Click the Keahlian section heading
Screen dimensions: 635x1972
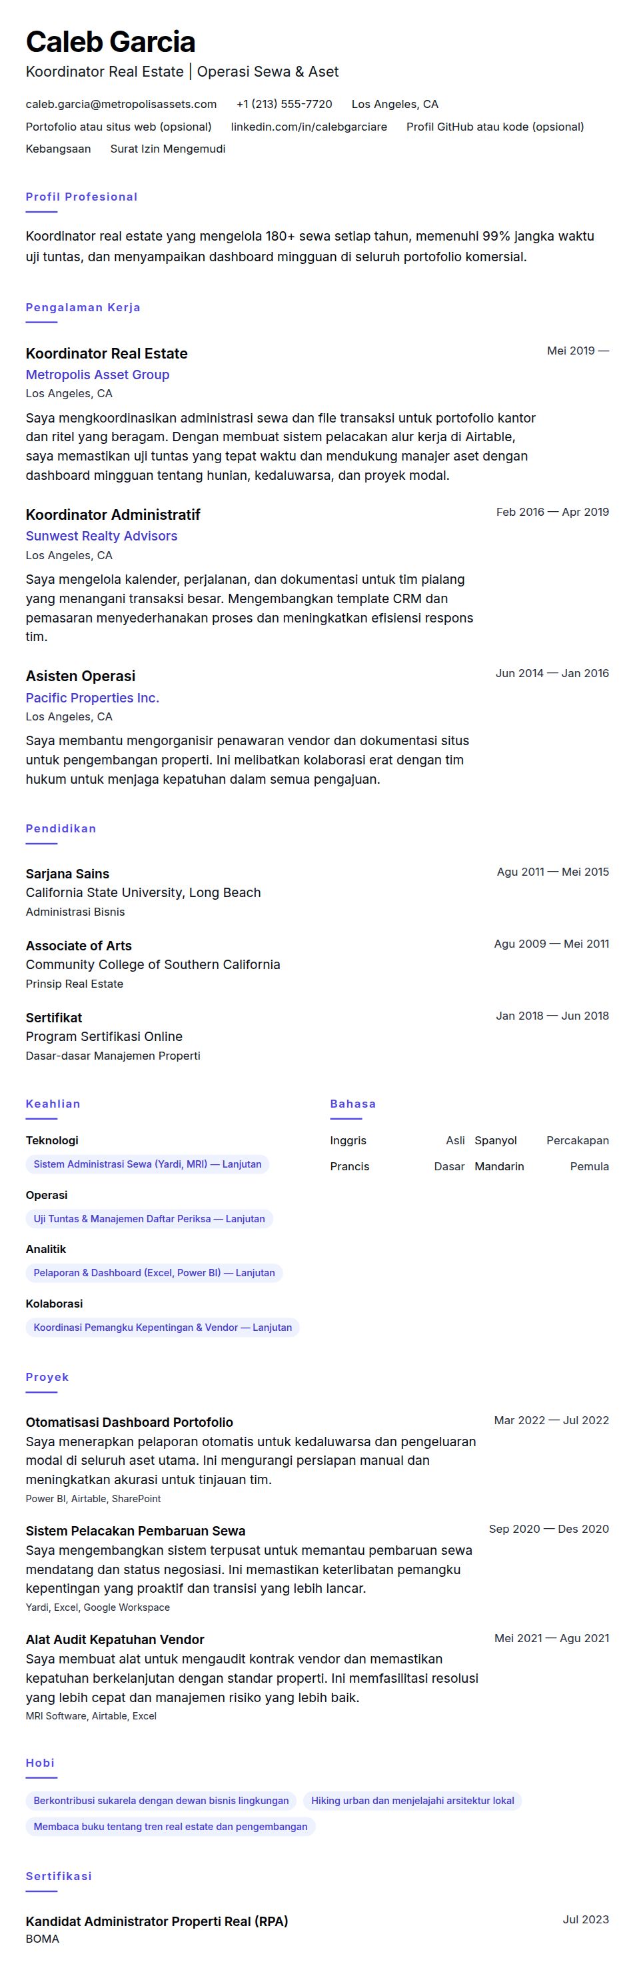pos(53,1104)
